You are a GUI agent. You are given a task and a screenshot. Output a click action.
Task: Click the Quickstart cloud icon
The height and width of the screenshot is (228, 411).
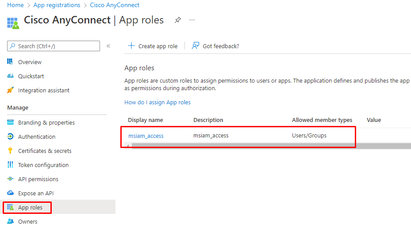click(x=11, y=76)
